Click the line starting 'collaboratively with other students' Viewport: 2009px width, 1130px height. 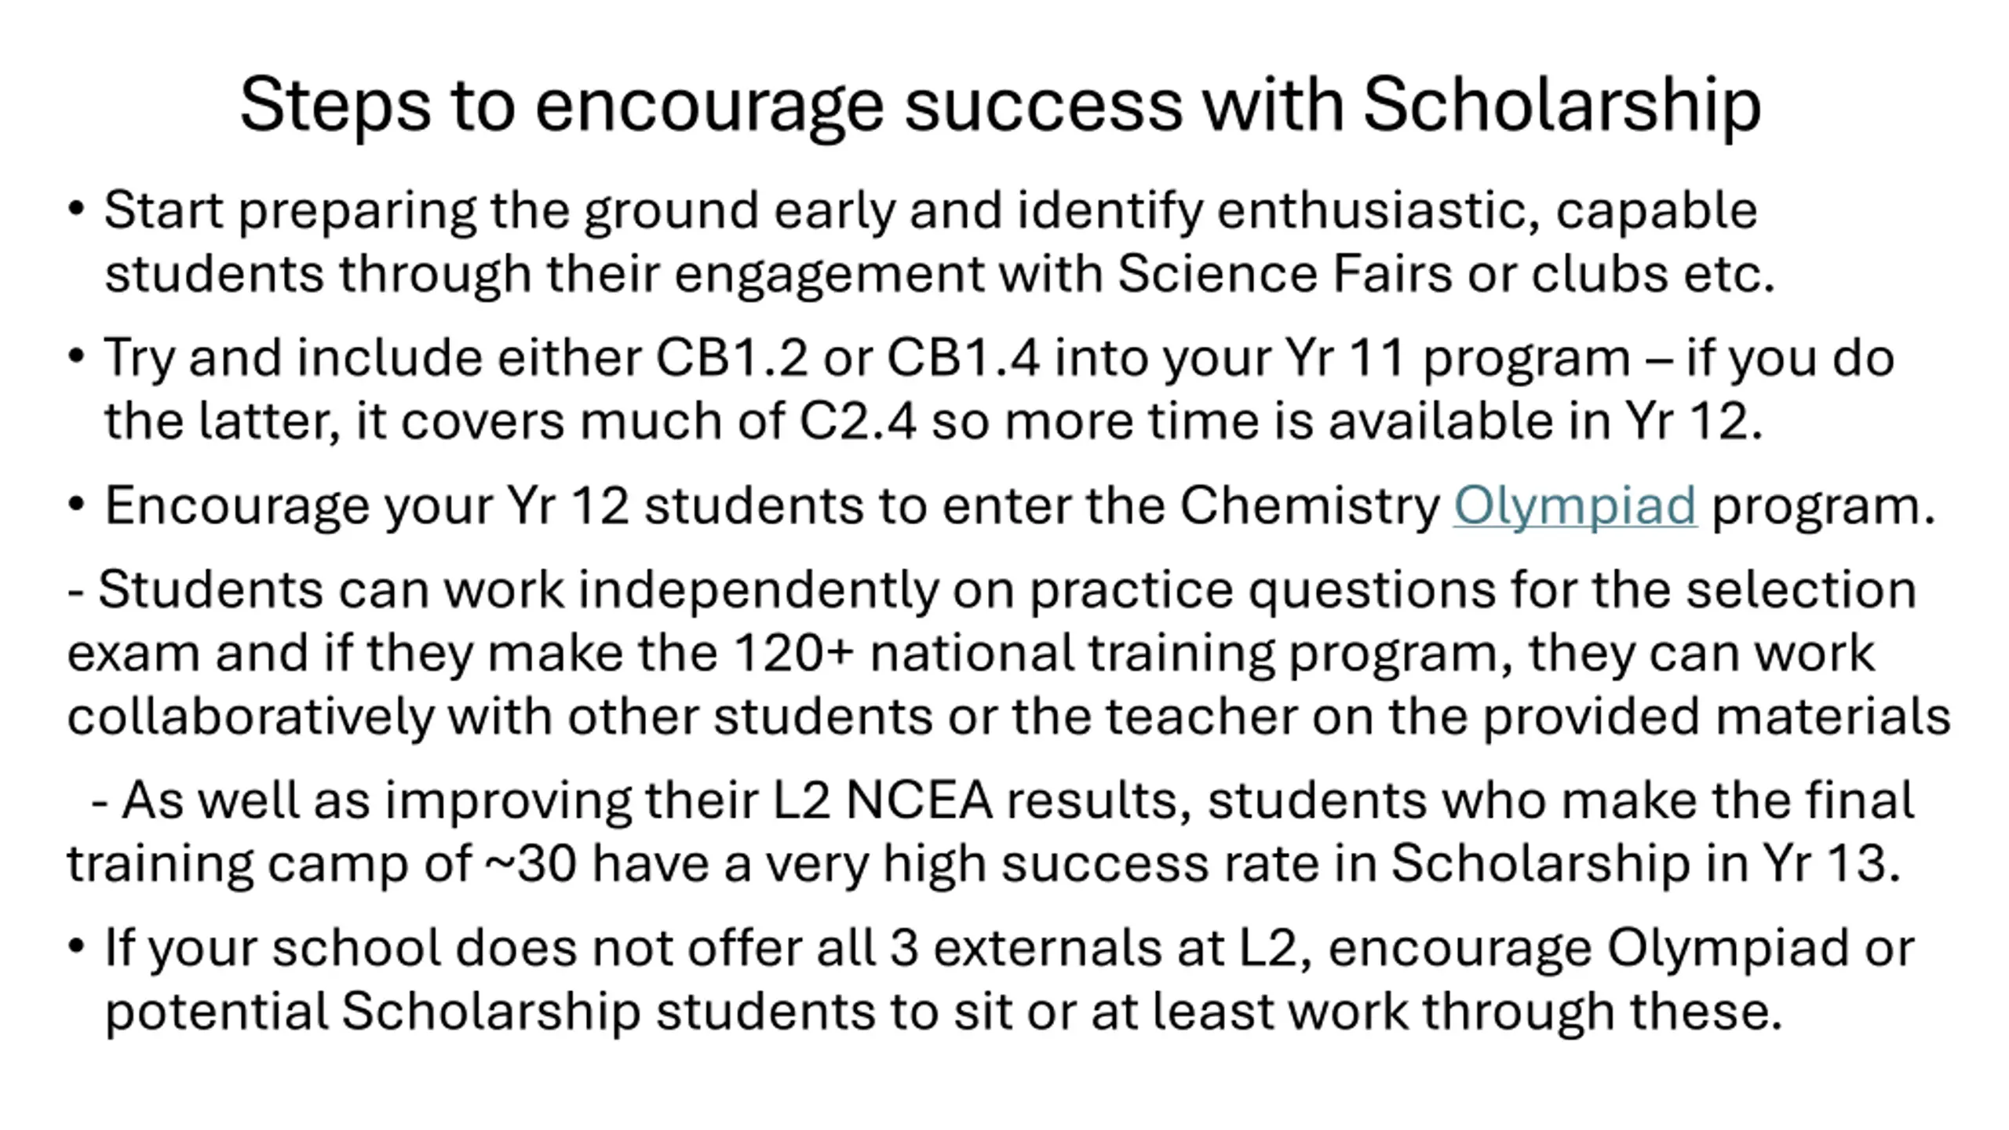[1008, 716]
